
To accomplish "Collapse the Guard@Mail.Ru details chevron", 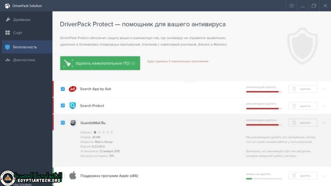I will click(324, 123).
